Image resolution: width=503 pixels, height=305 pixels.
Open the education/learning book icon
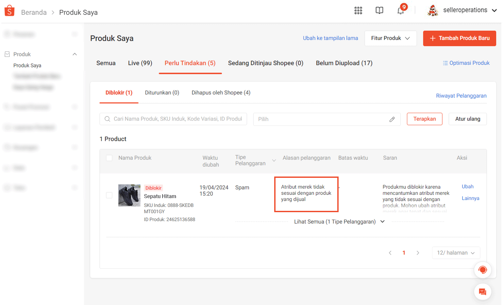pos(379,10)
